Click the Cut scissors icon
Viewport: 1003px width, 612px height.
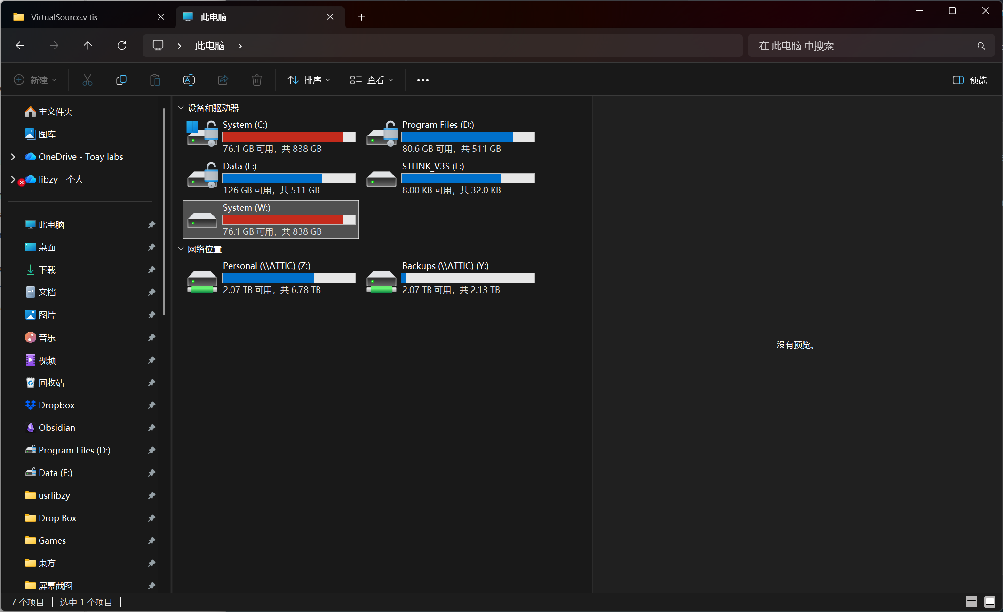pos(88,80)
